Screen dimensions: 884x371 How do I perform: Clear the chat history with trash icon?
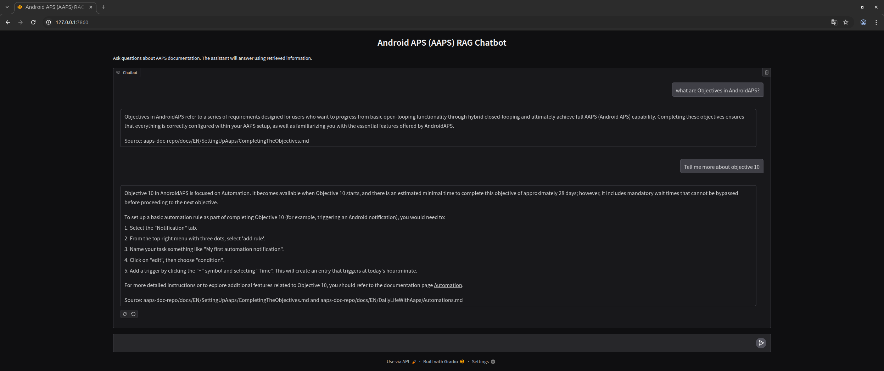point(766,72)
